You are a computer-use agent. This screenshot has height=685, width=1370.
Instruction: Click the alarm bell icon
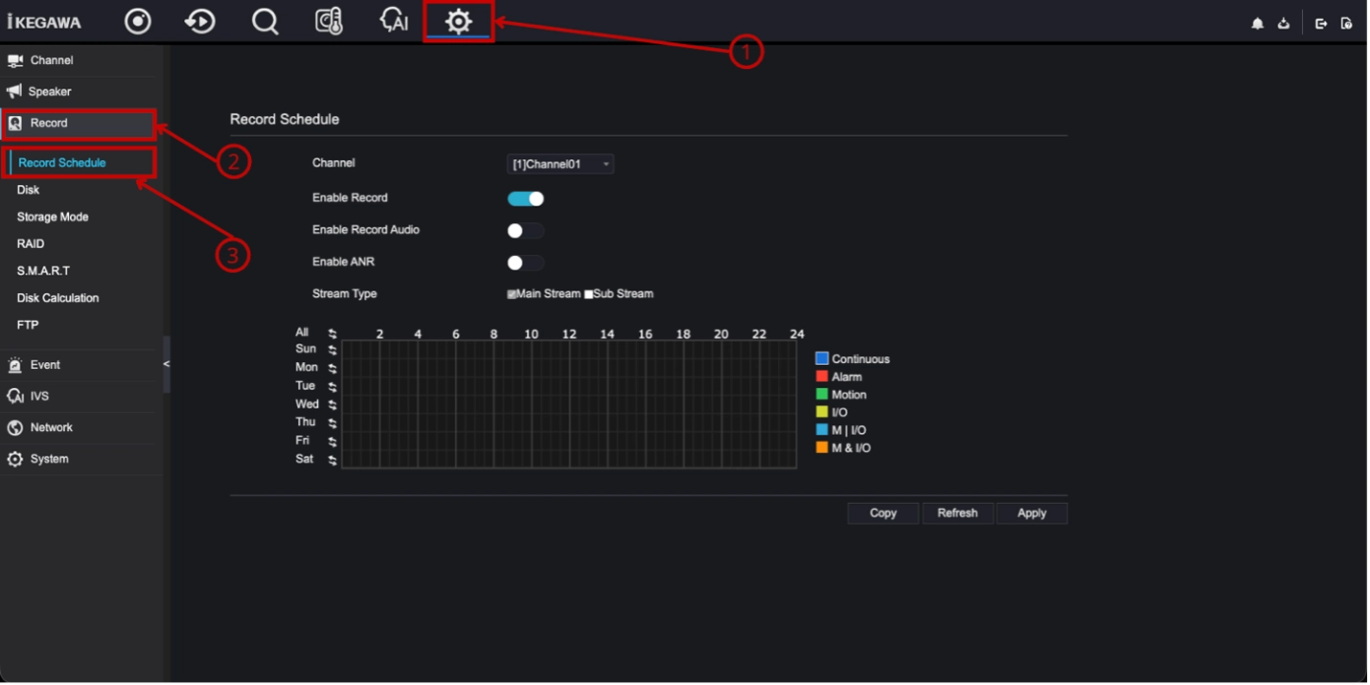click(x=1258, y=24)
